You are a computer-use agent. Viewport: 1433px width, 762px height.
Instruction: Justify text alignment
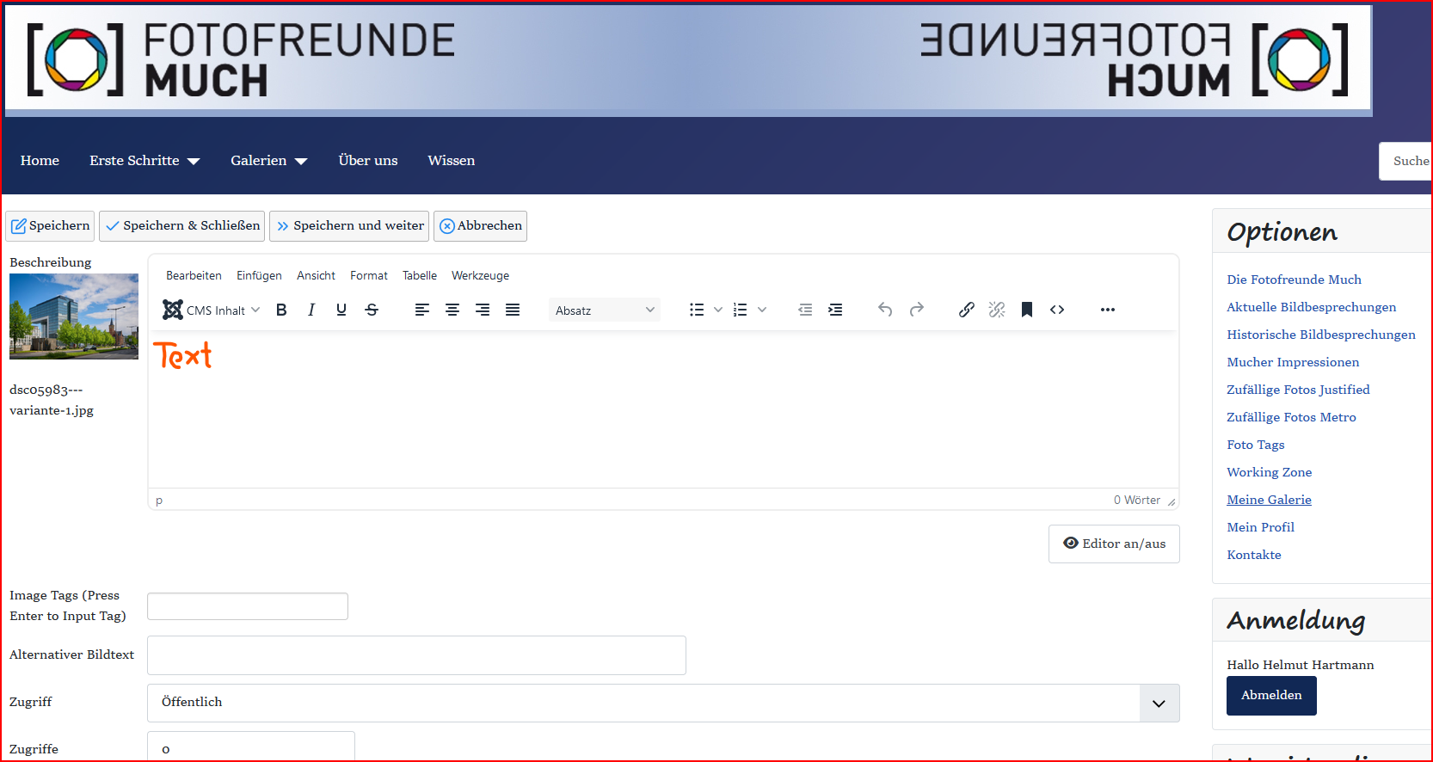(x=513, y=310)
